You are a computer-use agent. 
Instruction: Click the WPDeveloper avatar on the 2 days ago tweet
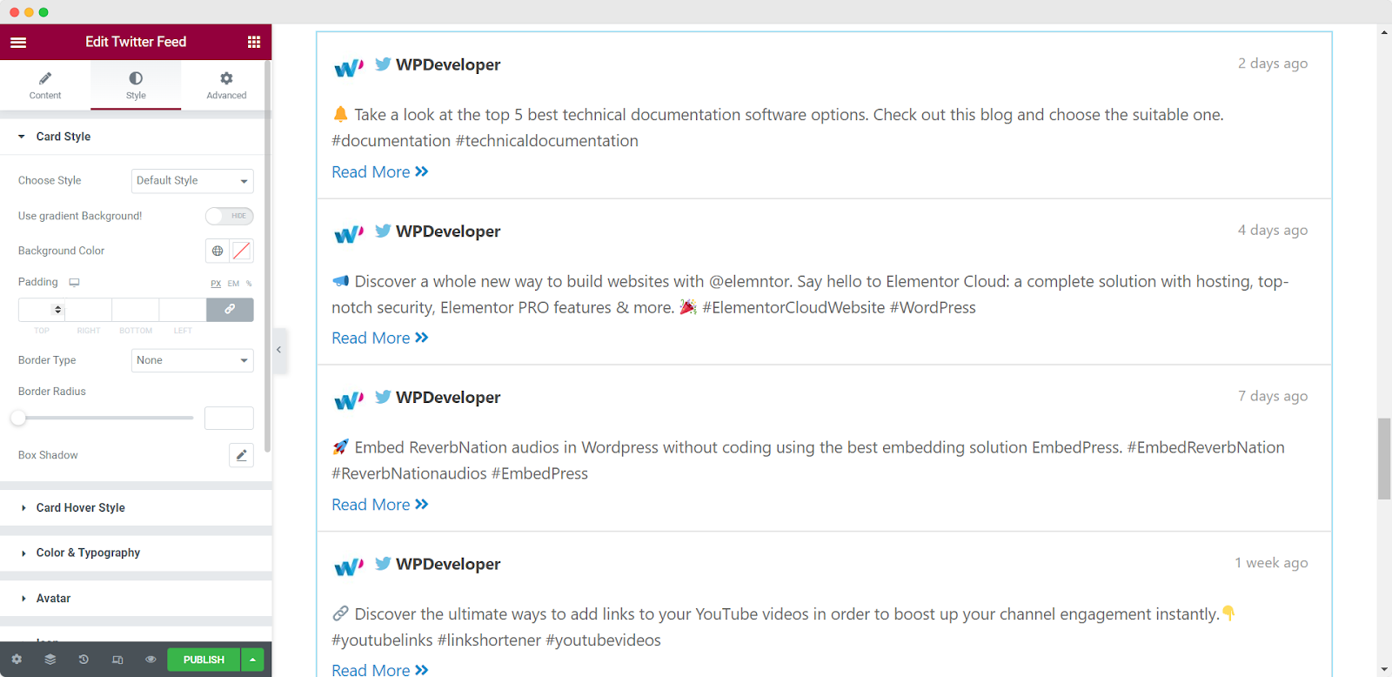(349, 67)
